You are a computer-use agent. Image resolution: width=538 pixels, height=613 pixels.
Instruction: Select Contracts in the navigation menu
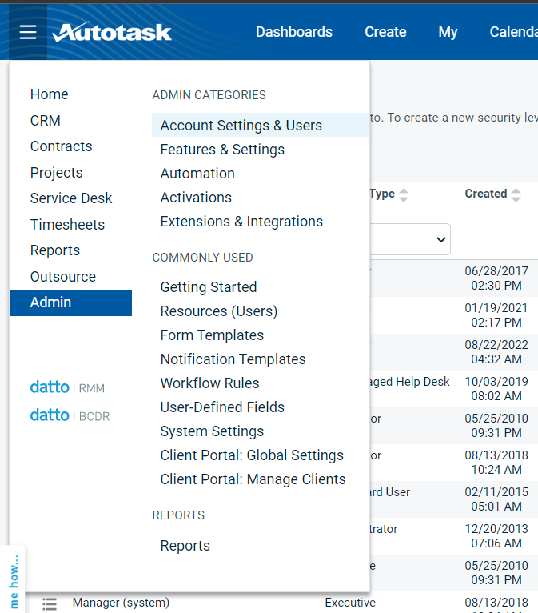[x=62, y=146]
